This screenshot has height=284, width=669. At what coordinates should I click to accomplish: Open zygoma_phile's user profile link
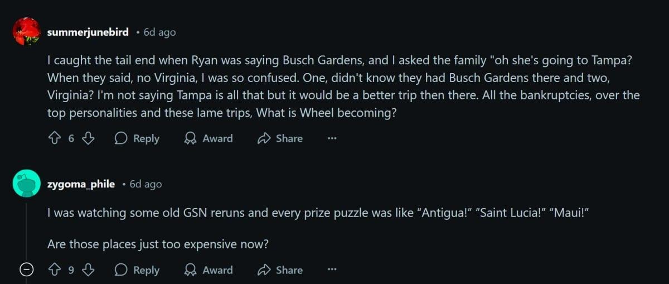coord(81,184)
